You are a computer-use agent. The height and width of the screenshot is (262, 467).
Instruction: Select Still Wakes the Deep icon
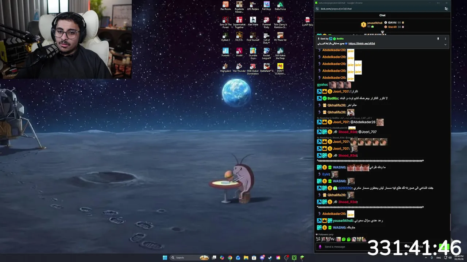click(x=280, y=53)
